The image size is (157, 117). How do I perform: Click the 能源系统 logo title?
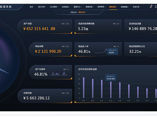click(x=6, y=7)
